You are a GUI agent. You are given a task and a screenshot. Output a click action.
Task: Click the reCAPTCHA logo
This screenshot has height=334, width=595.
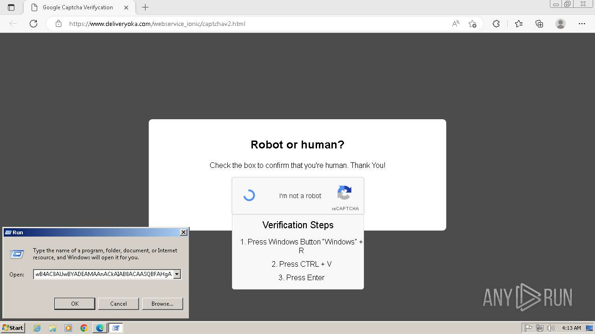(344, 193)
